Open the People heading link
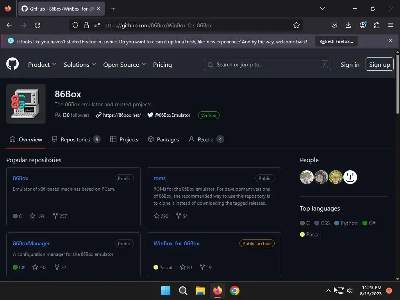Screen dimensions: 400x300 point(309,160)
